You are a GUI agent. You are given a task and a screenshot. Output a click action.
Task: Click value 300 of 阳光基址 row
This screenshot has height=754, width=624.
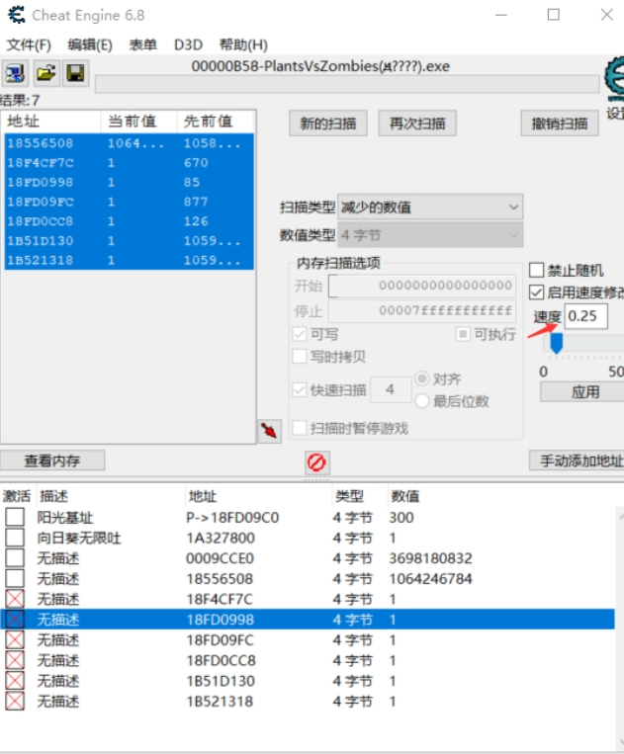[401, 518]
